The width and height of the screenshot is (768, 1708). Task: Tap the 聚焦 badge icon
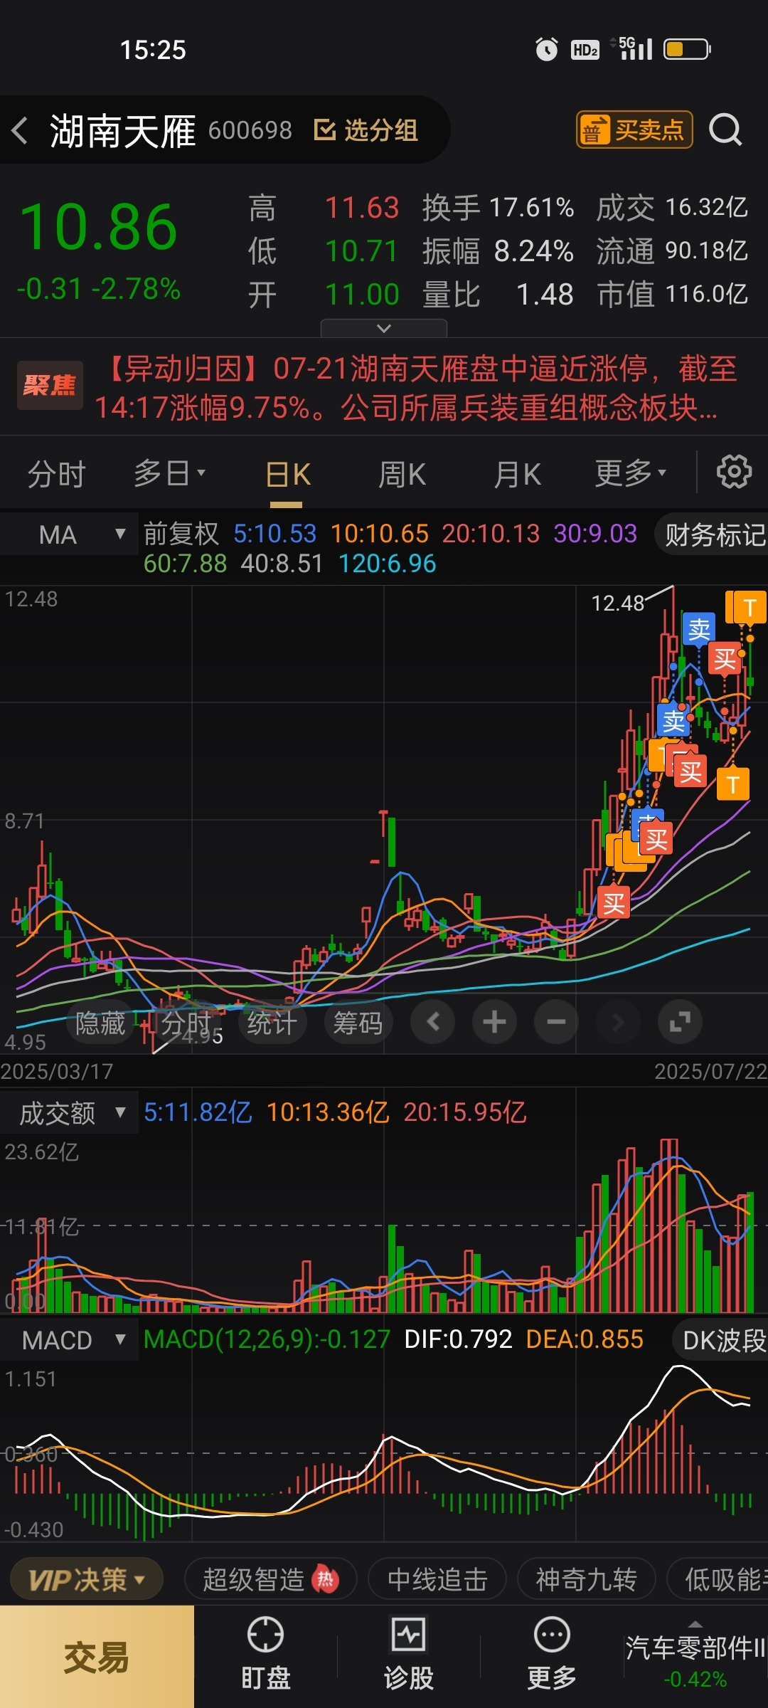50,385
